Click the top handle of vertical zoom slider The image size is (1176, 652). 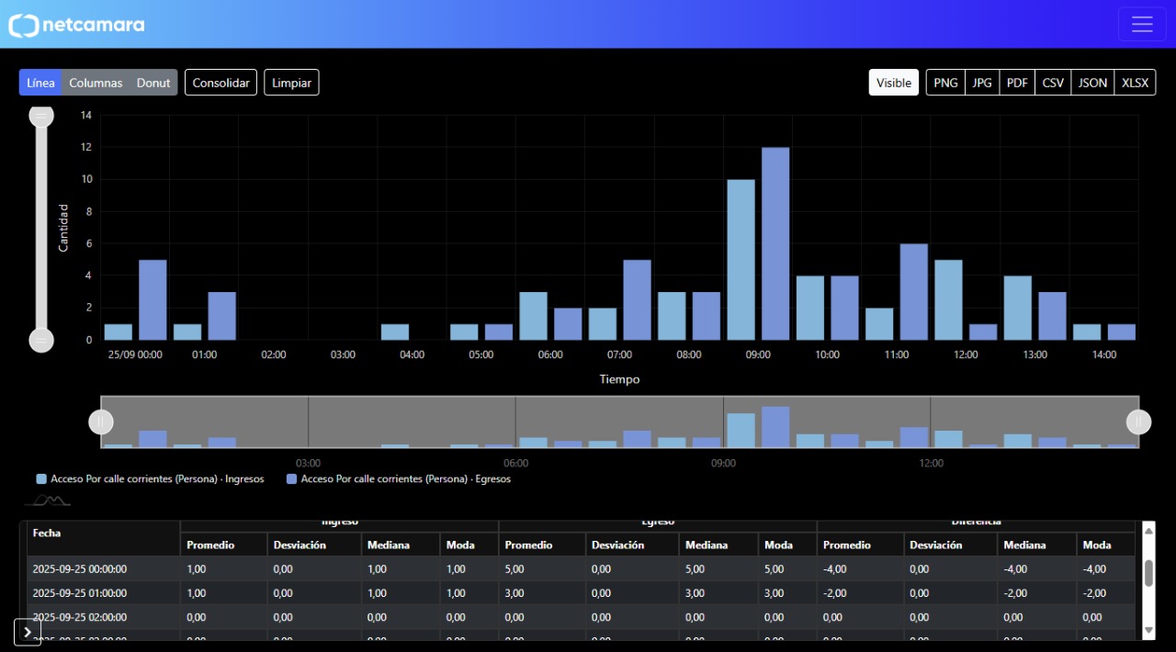tap(41, 116)
